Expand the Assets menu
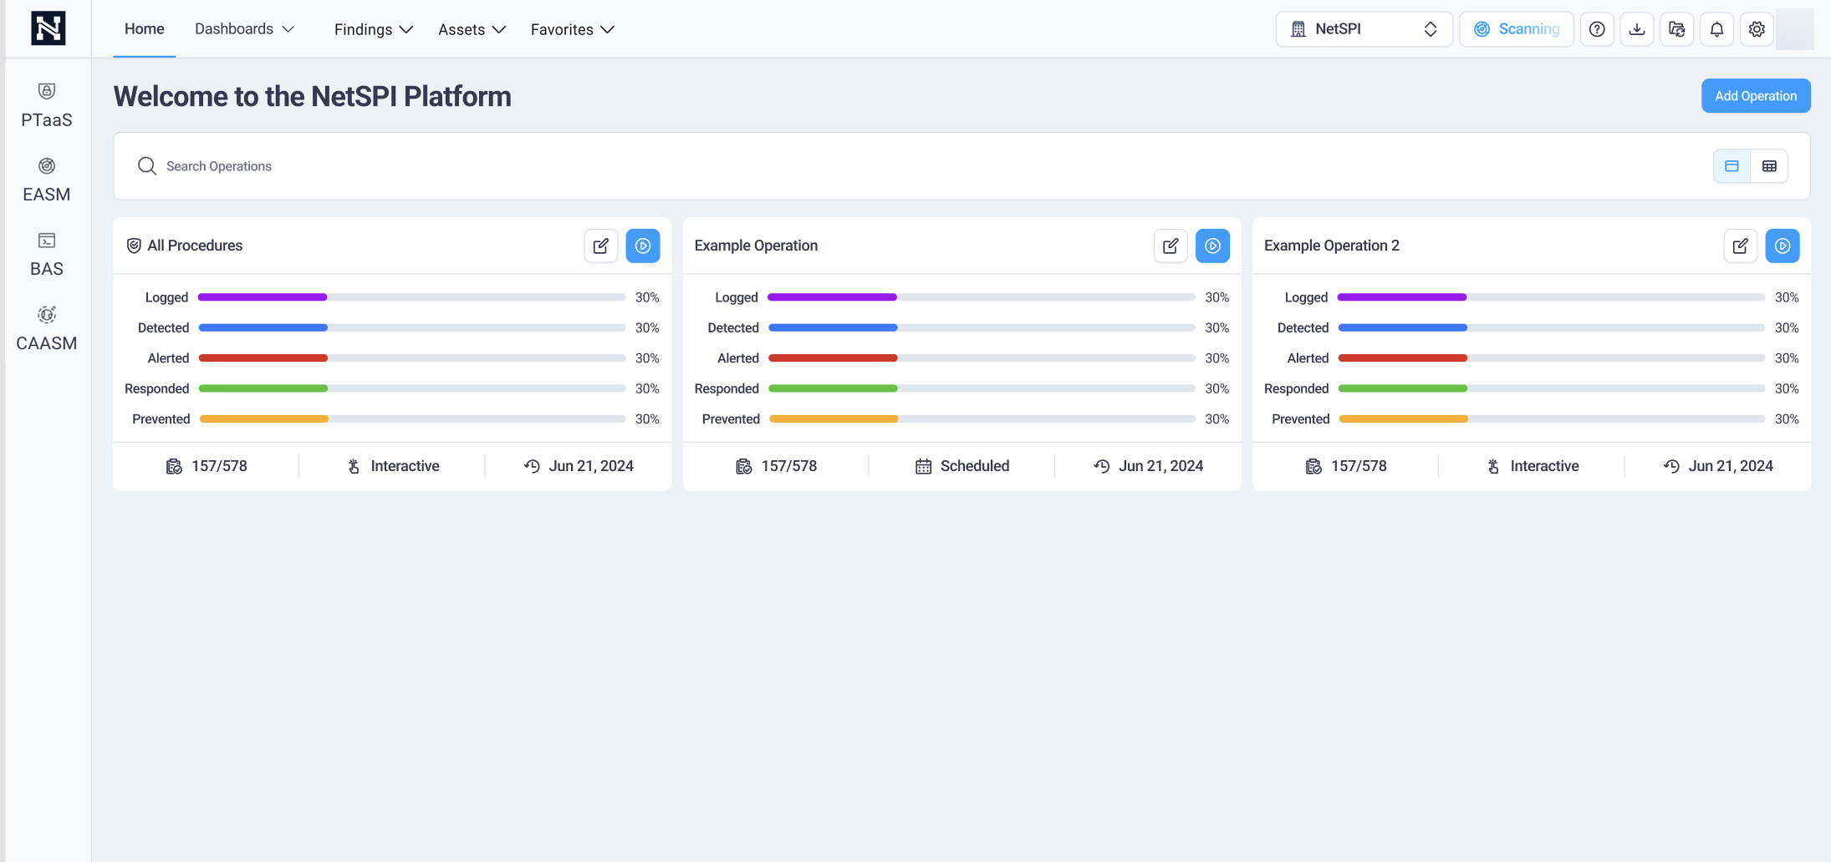 (472, 29)
